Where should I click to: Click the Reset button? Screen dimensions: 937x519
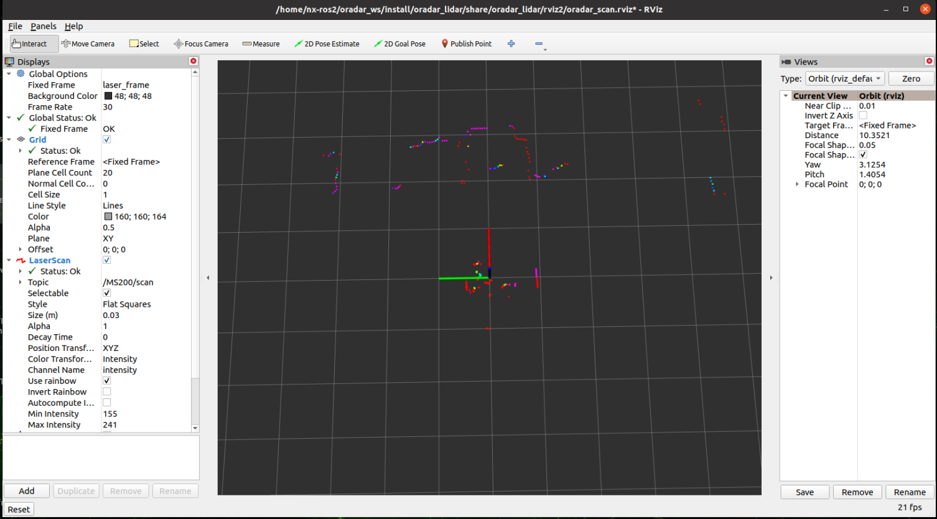(19, 509)
